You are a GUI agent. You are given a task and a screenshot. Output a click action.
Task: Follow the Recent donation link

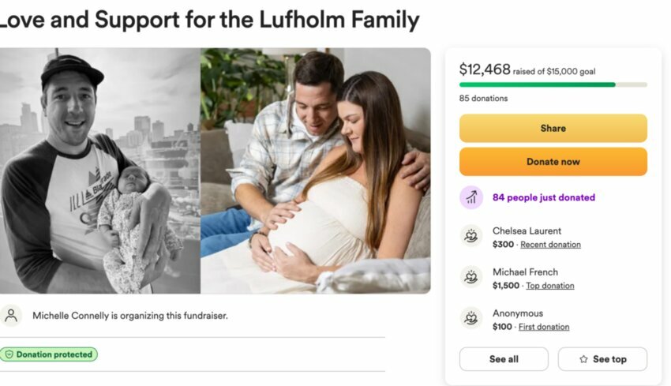(550, 245)
